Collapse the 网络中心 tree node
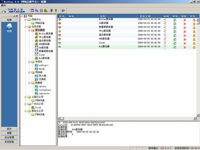 click(25, 20)
